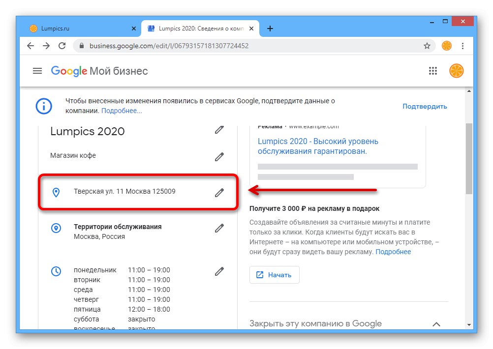This screenshot has width=493, height=349.
Task: Edit the business hours schedule
Action: 219,271
